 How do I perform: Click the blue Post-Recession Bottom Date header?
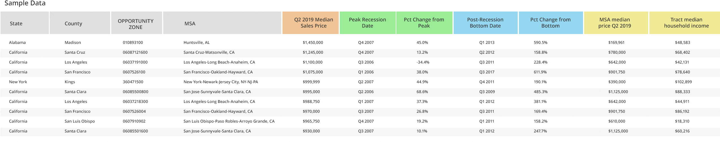485,23
